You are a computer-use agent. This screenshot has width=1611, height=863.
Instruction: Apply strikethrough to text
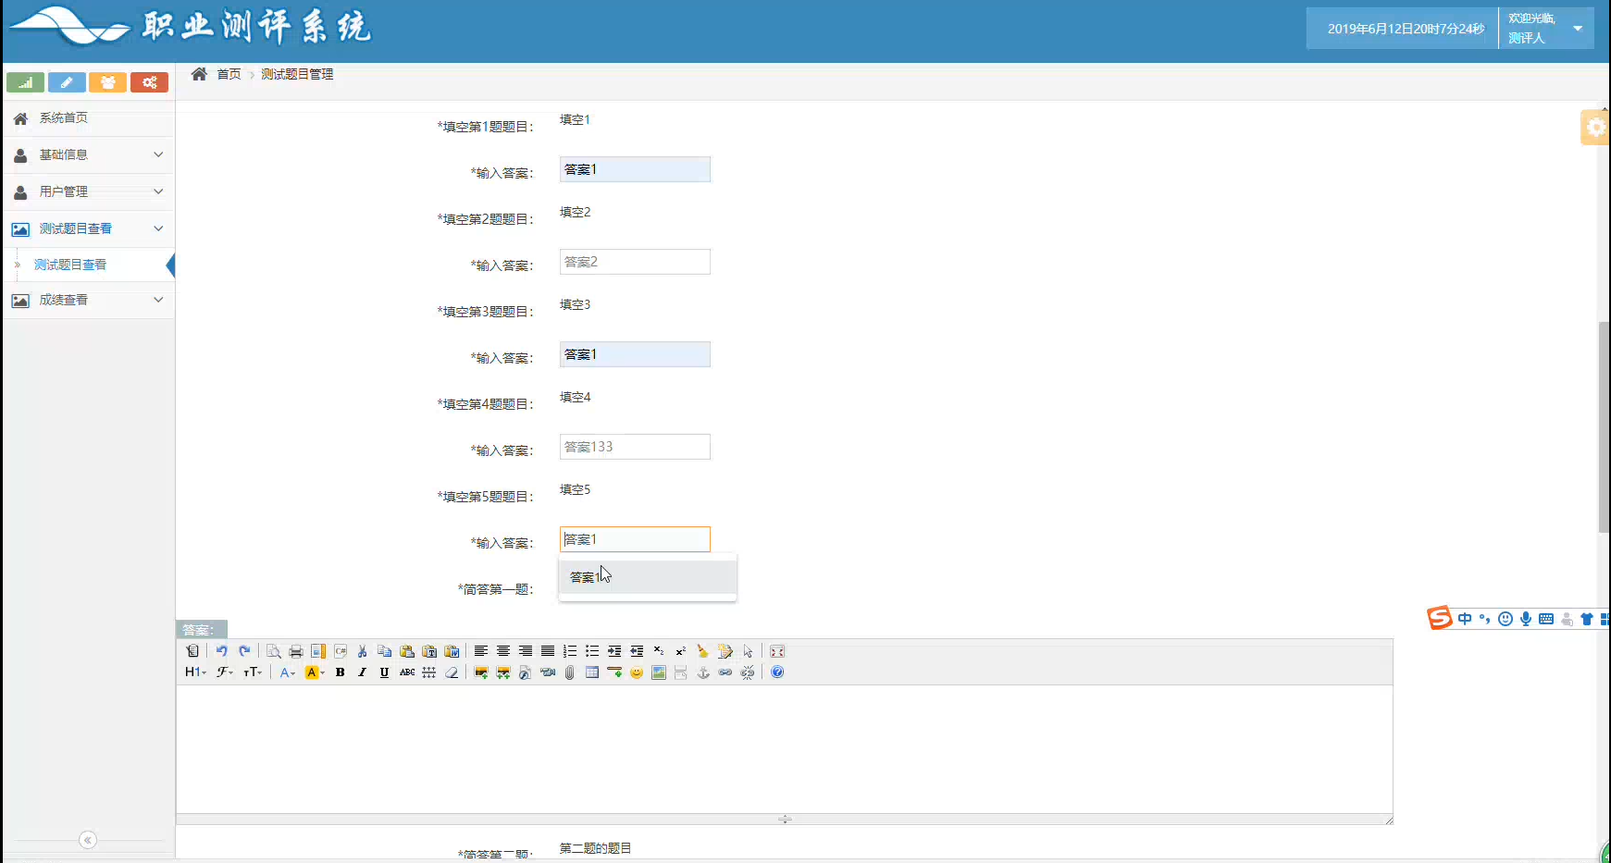(x=407, y=672)
